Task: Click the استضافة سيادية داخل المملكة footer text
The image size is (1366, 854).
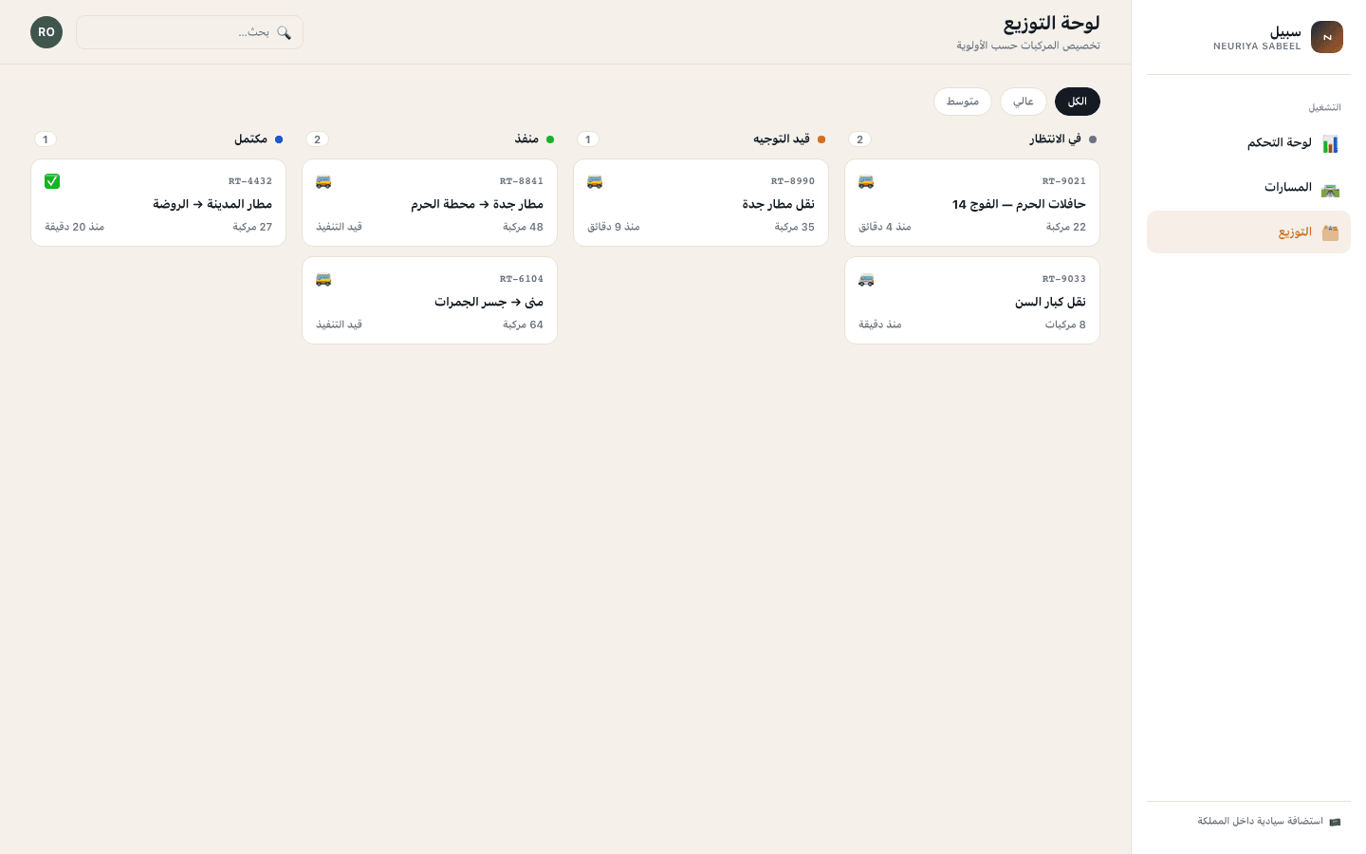Action: coord(1260,822)
